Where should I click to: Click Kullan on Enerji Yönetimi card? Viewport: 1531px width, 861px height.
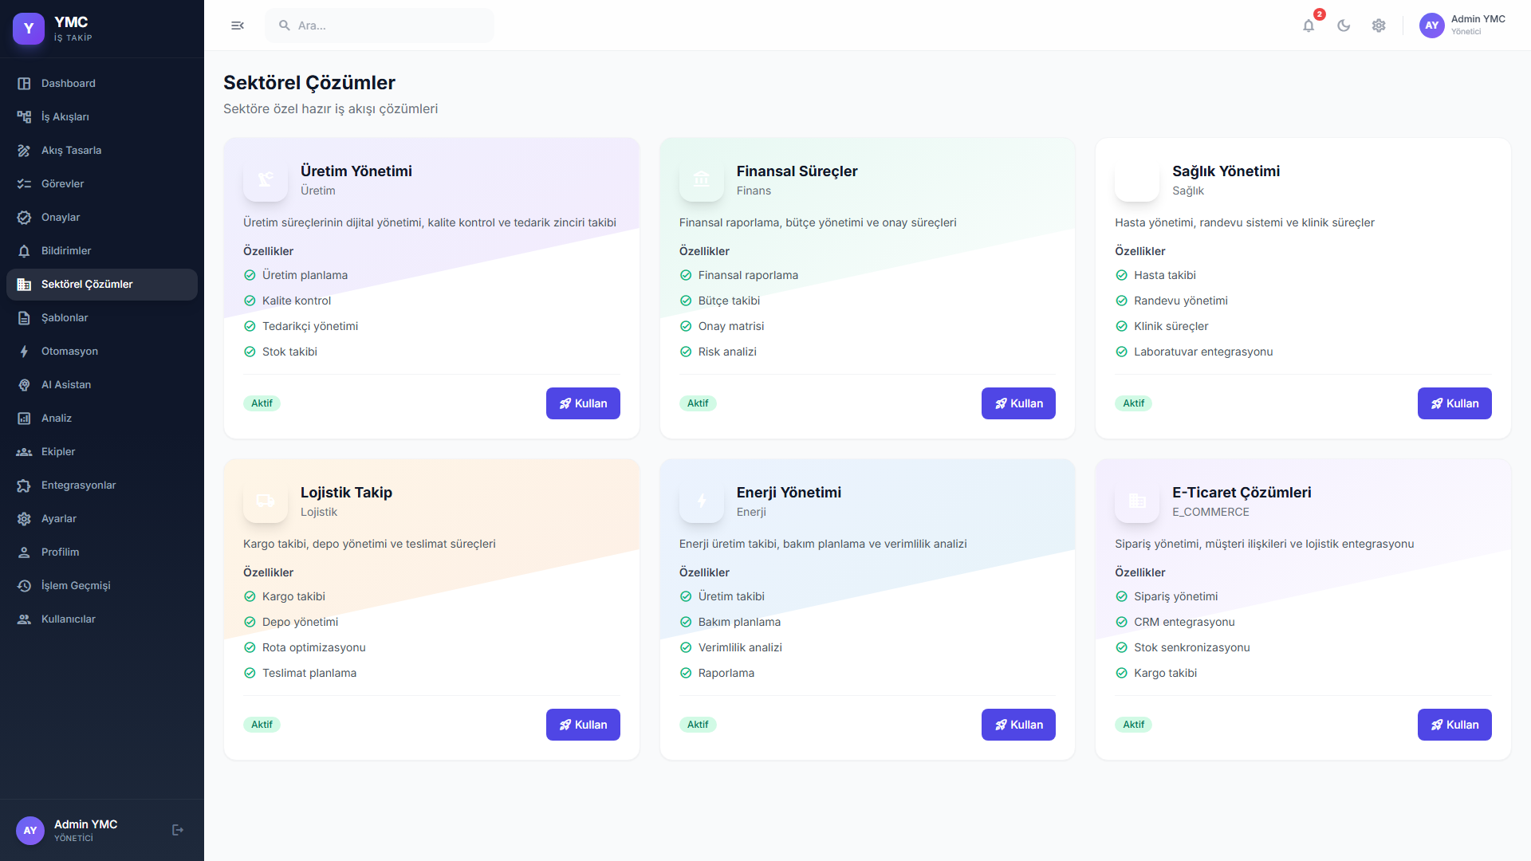1018,725
